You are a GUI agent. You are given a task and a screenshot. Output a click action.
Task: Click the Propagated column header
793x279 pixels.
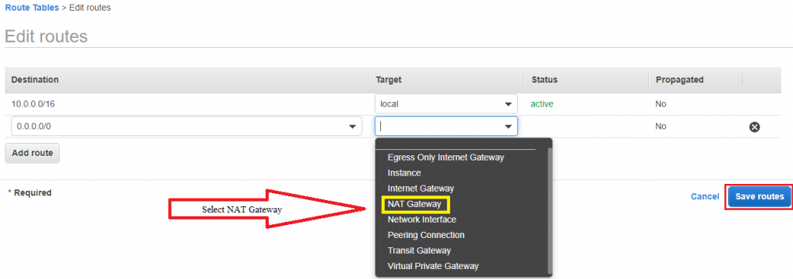679,80
